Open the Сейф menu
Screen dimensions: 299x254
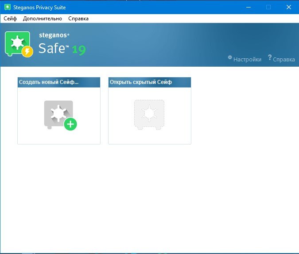point(10,19)
